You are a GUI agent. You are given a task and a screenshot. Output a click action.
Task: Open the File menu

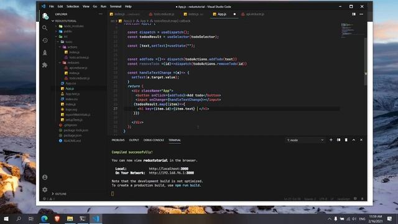(x=52, y=6)
